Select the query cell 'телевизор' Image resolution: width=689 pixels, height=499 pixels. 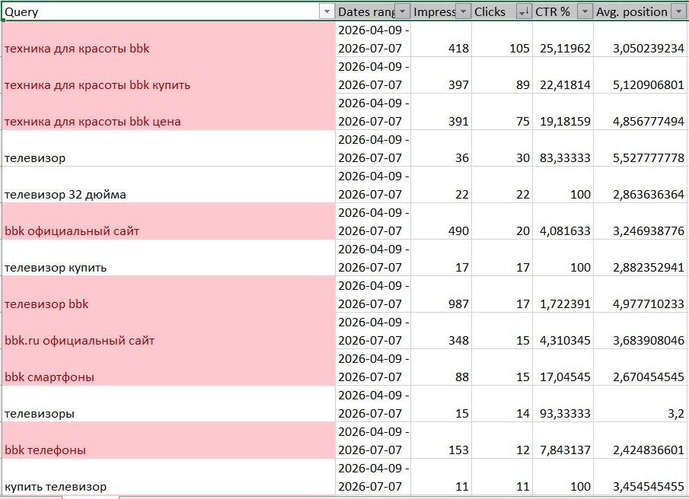pos(168,148)
